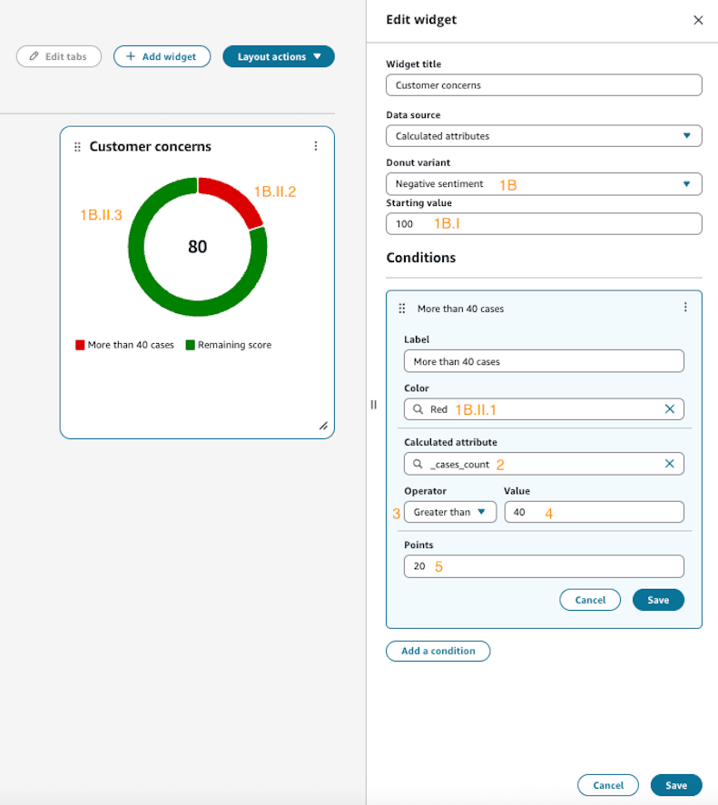Open the Operator Greater than dropdown
Viewport: 718px width, 805px height.
(450, 512)
